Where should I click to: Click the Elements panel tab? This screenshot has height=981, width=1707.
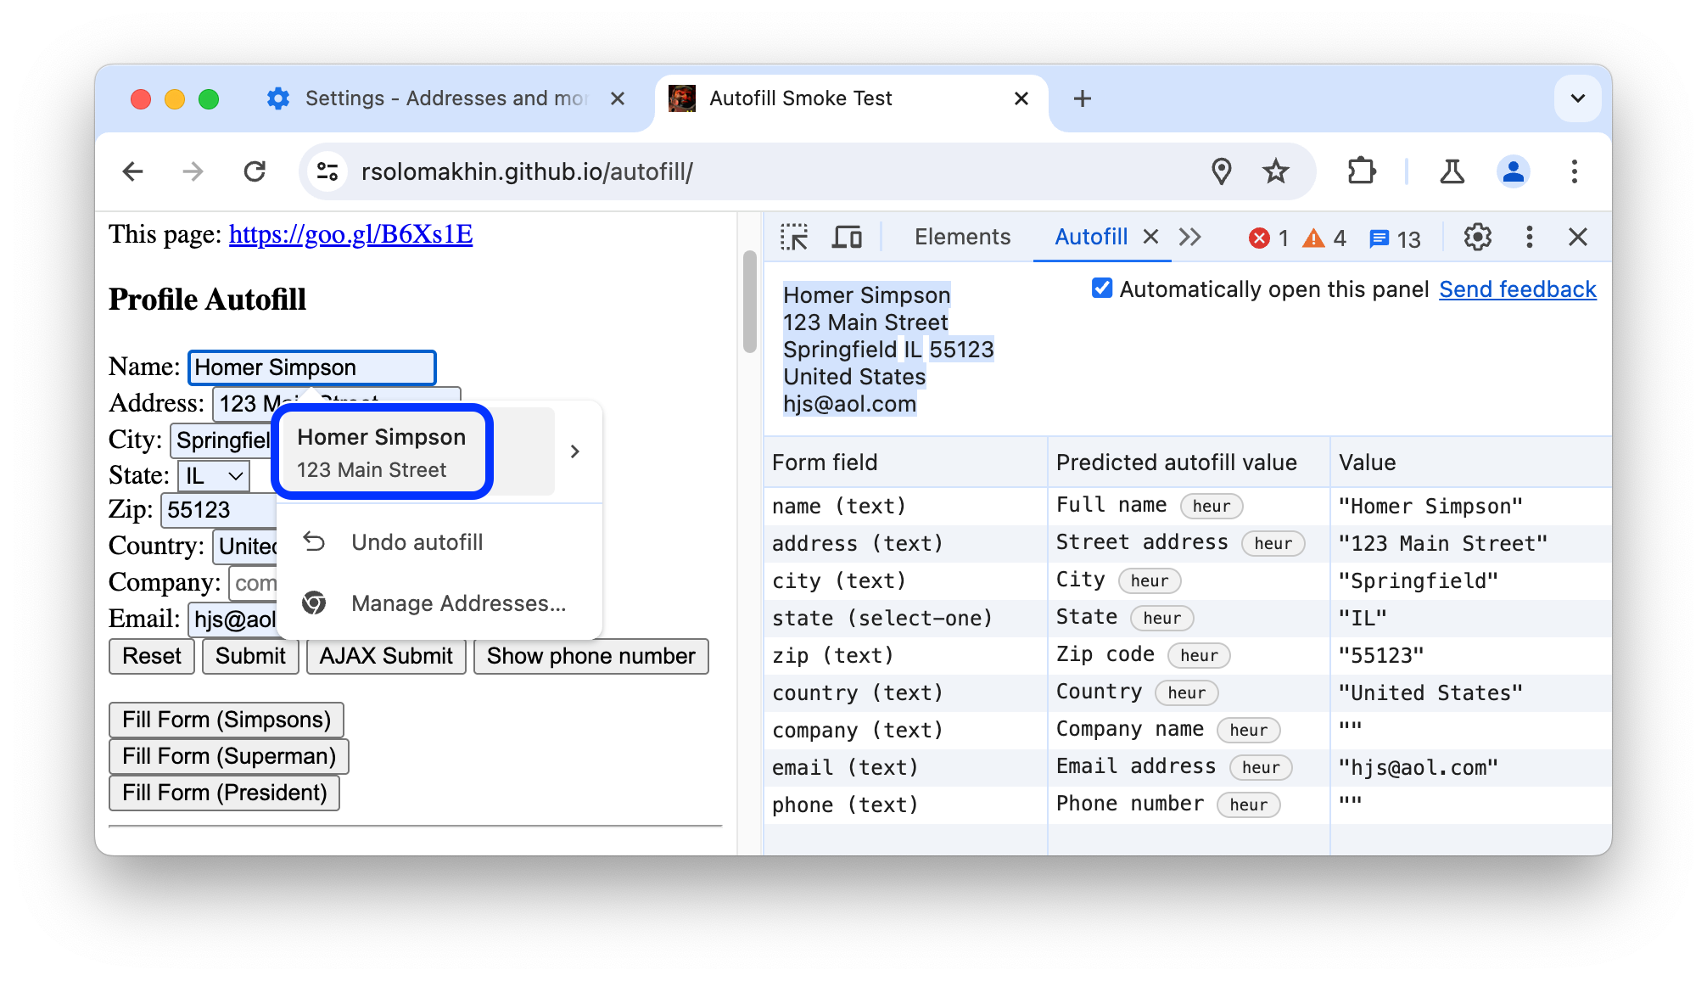tap(961, 234)
